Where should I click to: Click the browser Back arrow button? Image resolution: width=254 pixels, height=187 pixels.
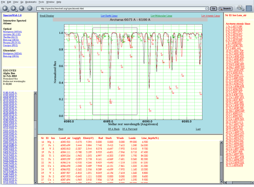tap(5, 8)
